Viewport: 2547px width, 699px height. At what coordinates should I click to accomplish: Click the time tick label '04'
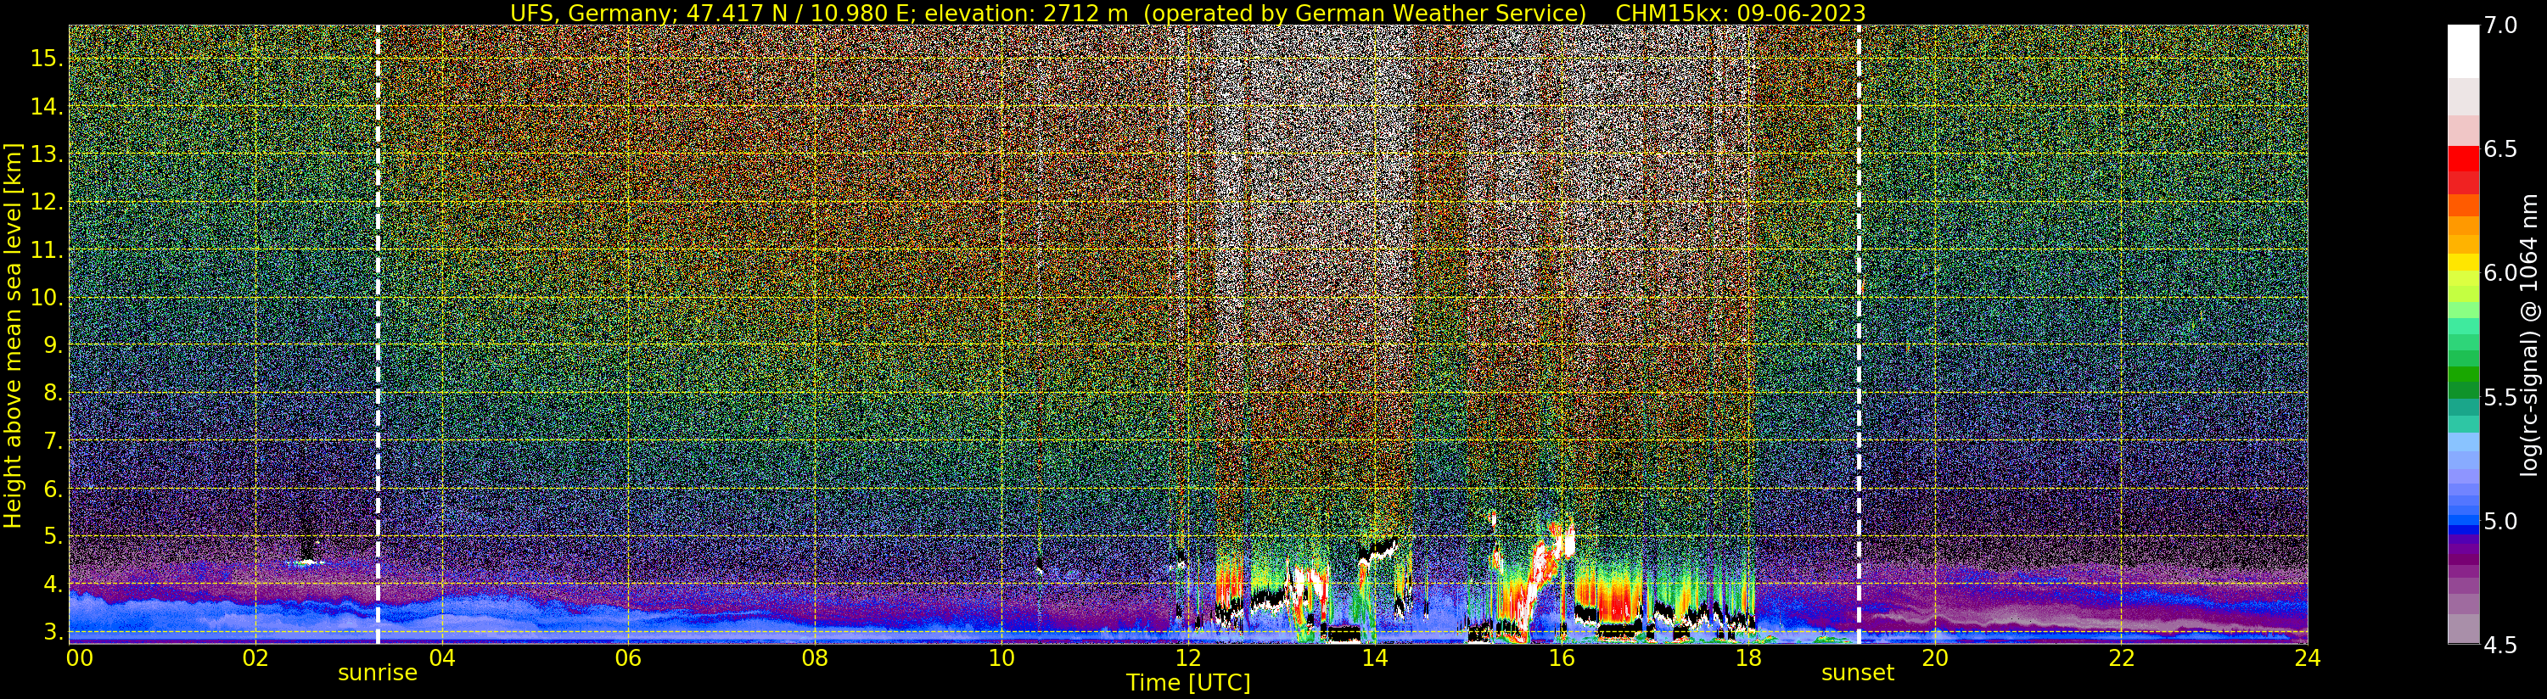click(x=442, y=657)
